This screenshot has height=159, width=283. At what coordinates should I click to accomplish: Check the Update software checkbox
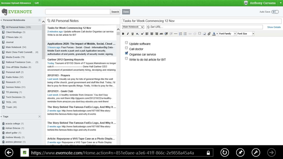click(x=126, y=42)
